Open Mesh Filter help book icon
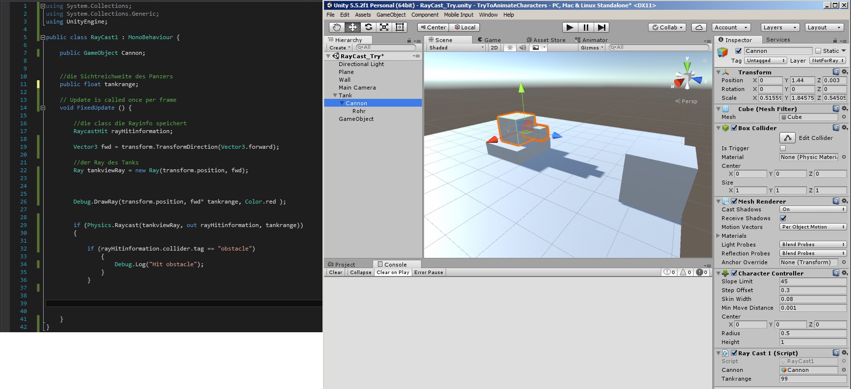 836,109
